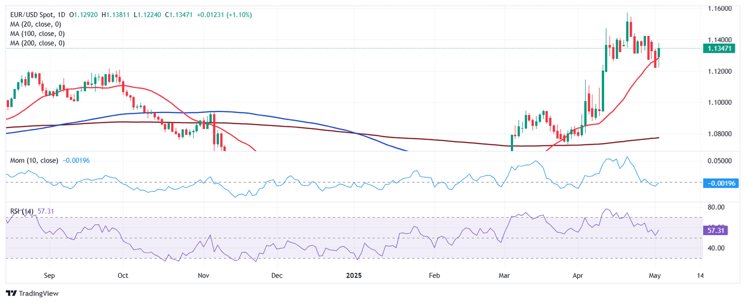Click the Nov label on time axis
The width and height of the screenshot is (746, 303).
point(203,275)
